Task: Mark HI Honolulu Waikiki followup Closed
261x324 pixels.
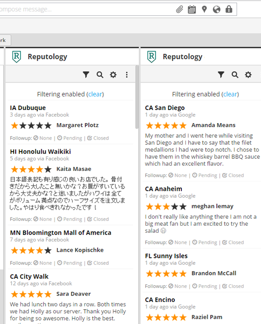Action: point(98,219)
